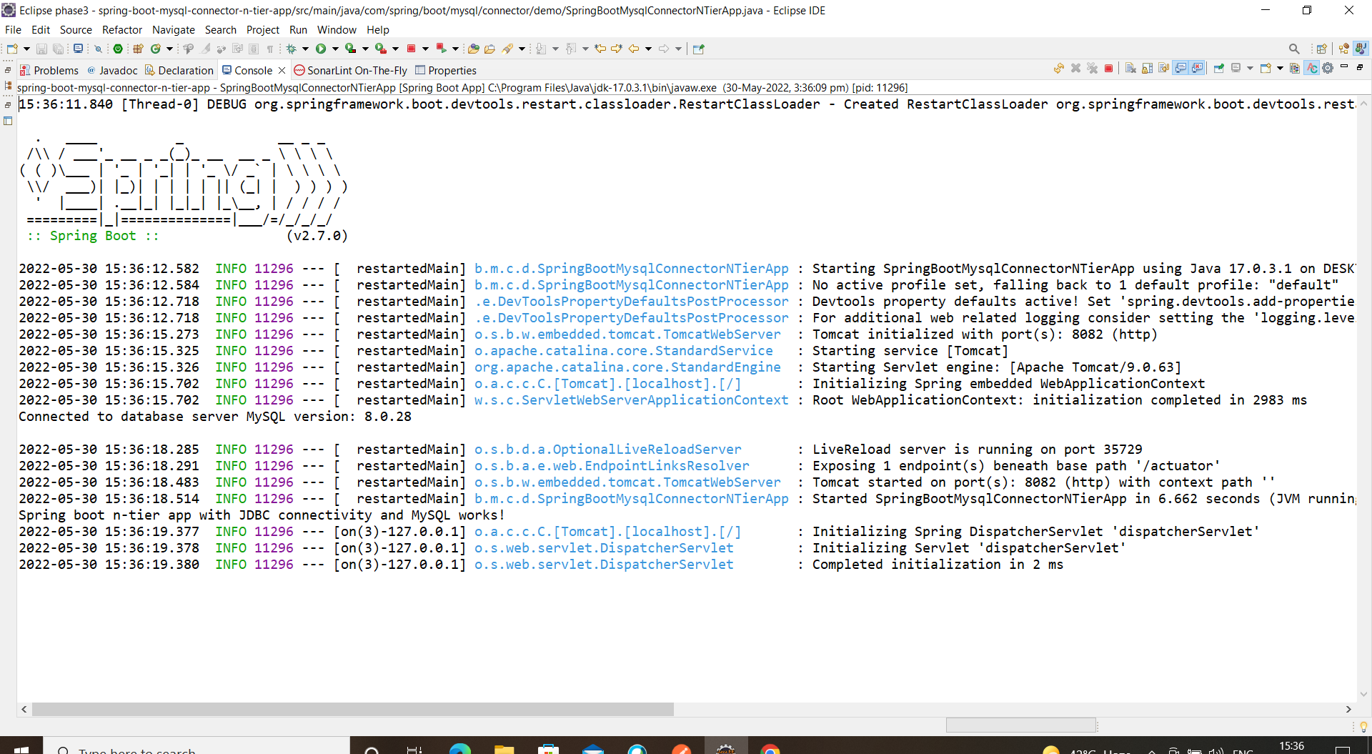Click the console's Relaunch icon
This screenshot has height=754, width=1372.
(x=1059, y=69)
